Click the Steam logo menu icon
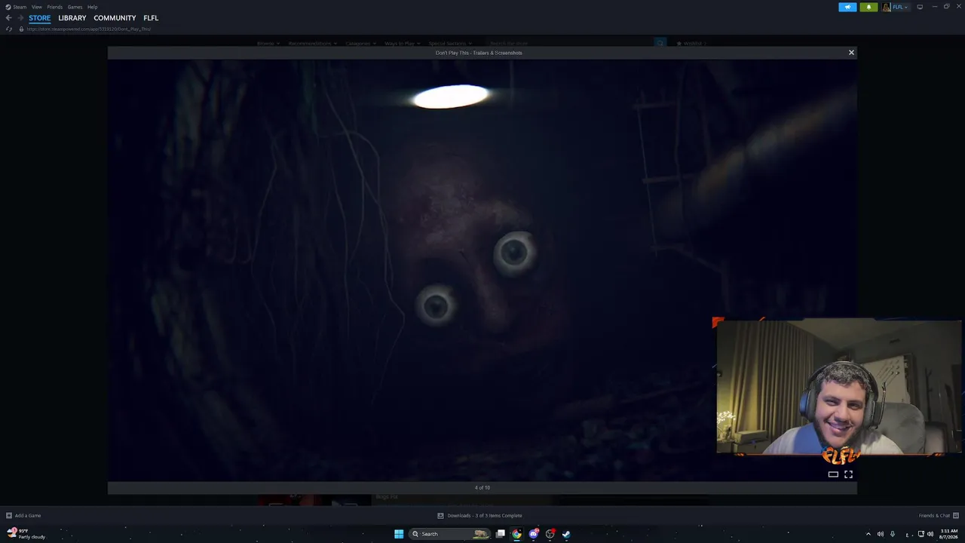965x543 pixels. [x=8, y=7]
